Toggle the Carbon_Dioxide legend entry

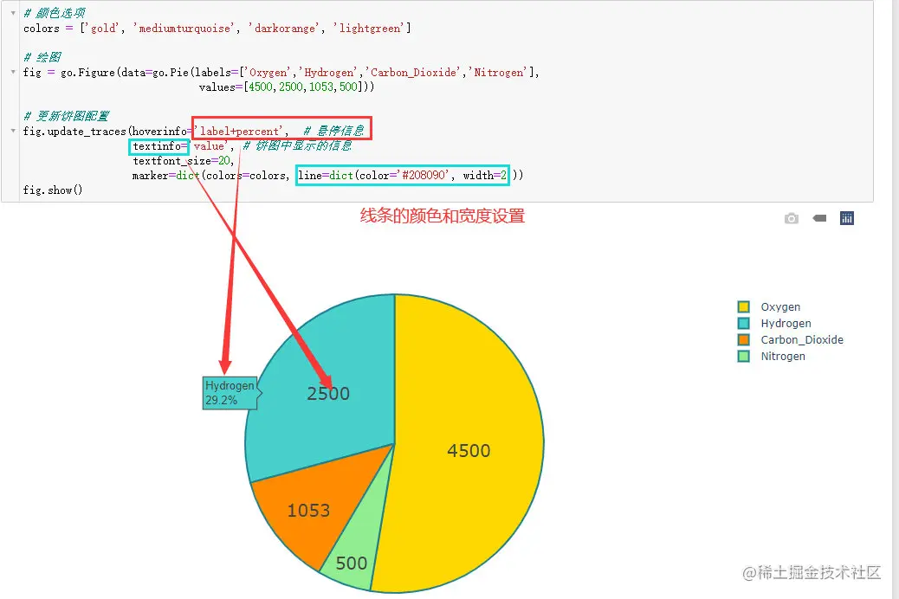(x=790, y=339)
